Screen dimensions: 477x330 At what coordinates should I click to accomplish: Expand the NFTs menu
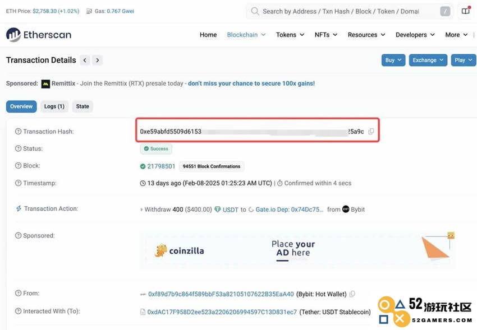click(x=326, y=35)
